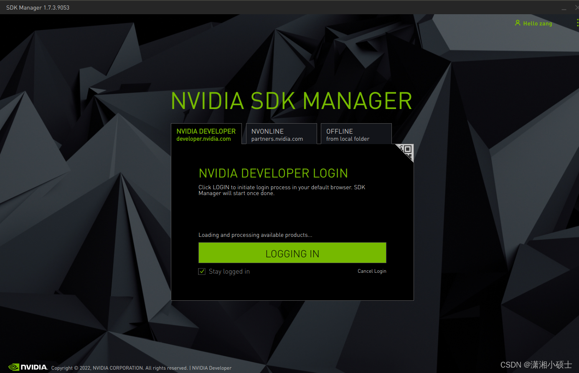Toggle the Stay logged in checkbox
Image resolution: width=579 pixels, height=373 pixels.
tap(202, 272)
